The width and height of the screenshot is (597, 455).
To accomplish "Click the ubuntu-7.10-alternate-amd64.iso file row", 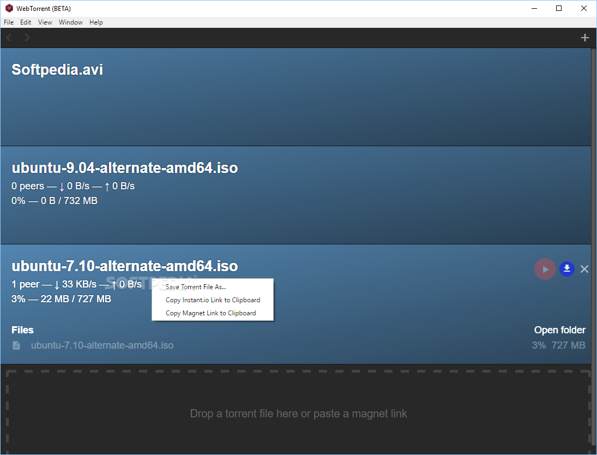I will (299, 345).
